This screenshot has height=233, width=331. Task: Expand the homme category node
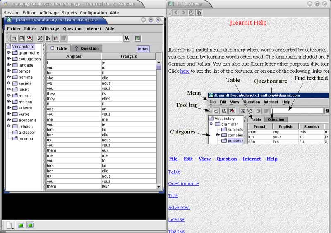[x=9, y=77]
